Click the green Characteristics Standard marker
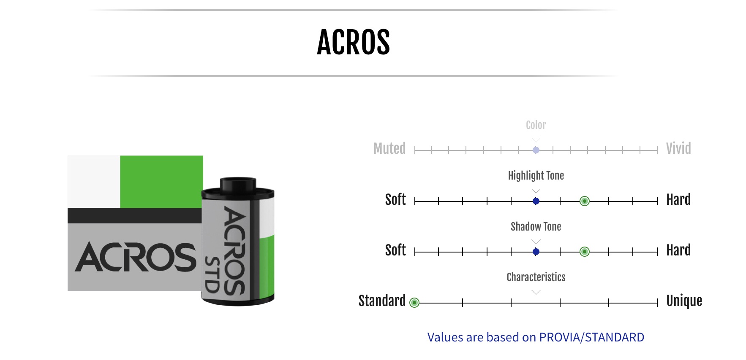The width and height of the screenshot is (746, 360). pos(414,303)
